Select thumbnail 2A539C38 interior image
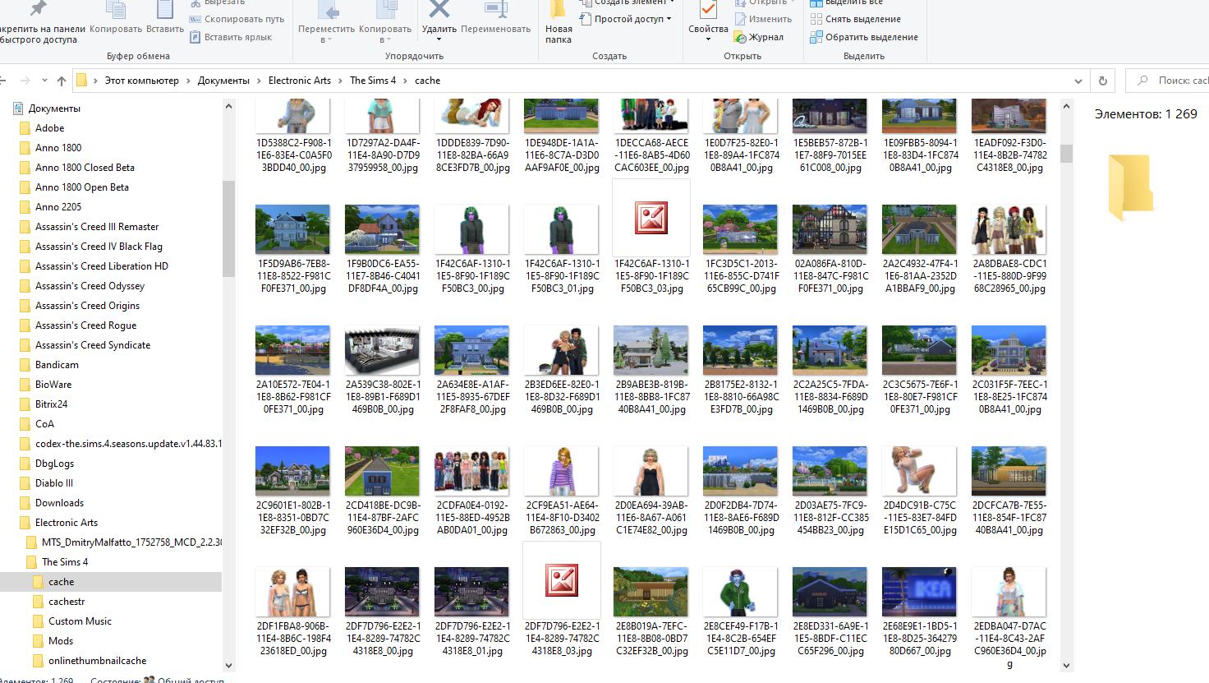Image resolution: width=1209 pixels, height=683 pixels. point(382,351)
